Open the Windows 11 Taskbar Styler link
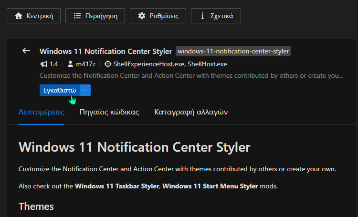 pos(117,186)
